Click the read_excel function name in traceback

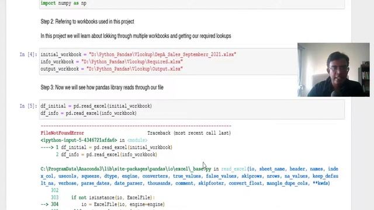[x=234, y=169]
